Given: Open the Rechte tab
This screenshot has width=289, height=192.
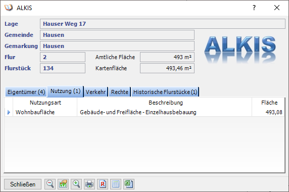Looking at the screenshot, I should coord(120,92).
